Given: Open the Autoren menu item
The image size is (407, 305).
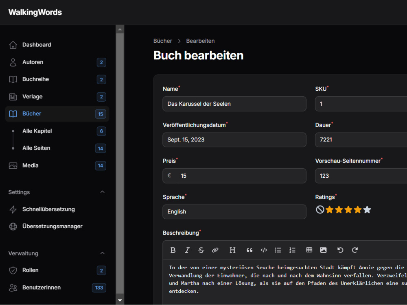Looking at the screenshot, I should [57, 62].
